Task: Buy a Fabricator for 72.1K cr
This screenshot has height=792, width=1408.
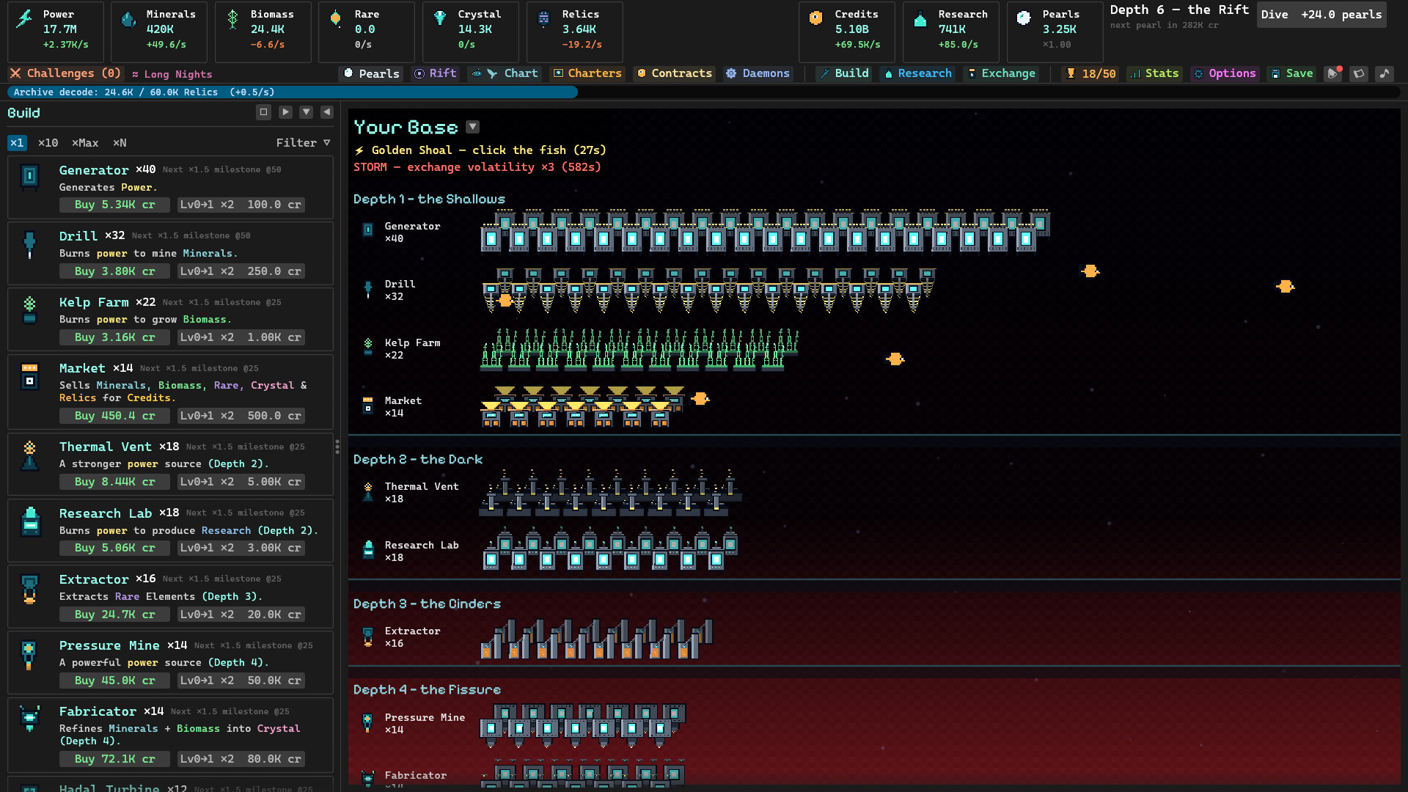Action: click(114, 759)
